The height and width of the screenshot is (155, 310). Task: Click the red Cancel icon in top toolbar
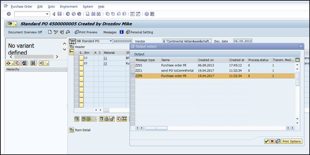pyautogui.click(x=79, y=14)
